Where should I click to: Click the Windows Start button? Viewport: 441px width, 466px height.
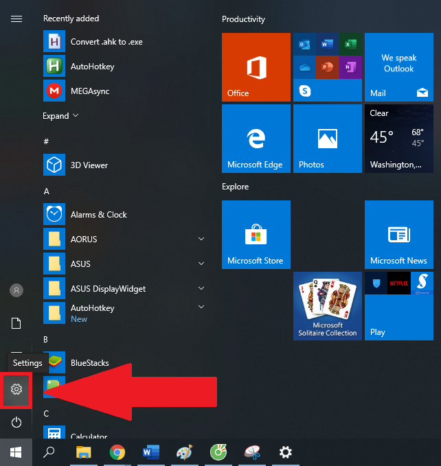click(x=16, y=452)
